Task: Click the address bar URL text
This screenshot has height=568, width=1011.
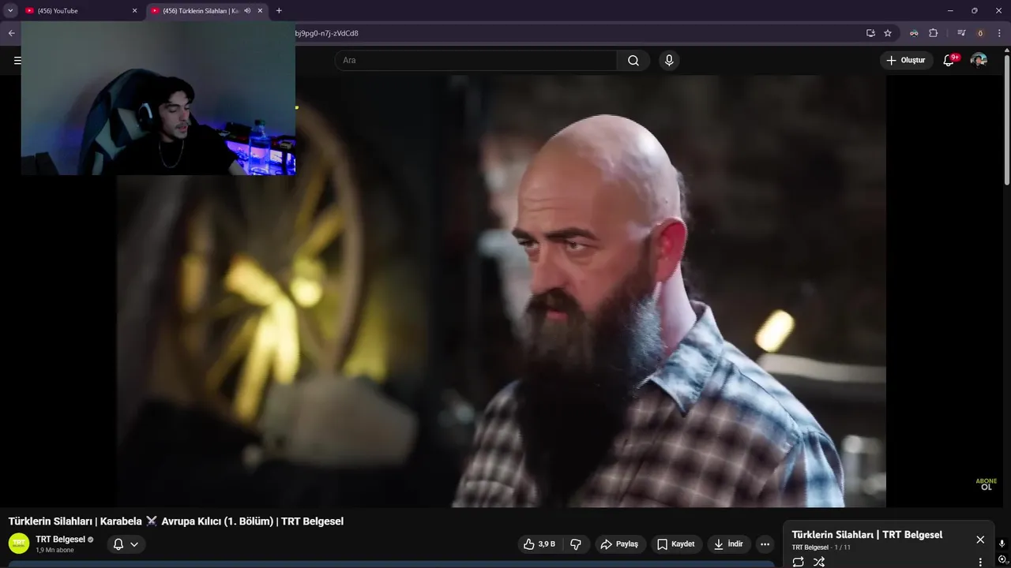Action: [327, 33]
